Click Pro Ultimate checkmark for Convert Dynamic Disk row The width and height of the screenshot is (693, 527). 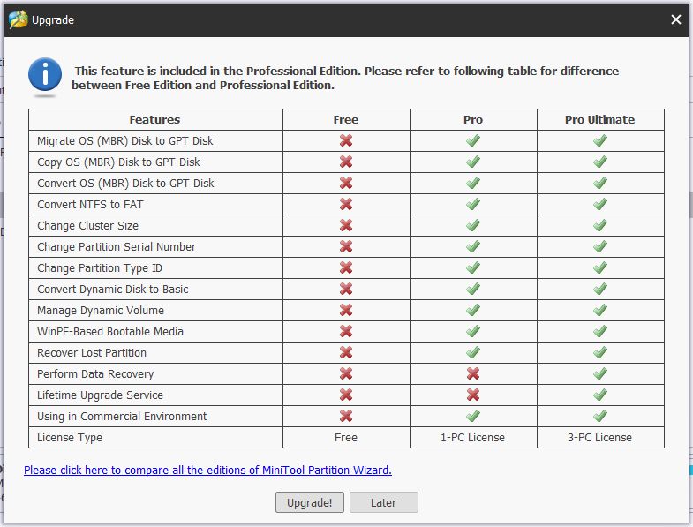click(599, 289)
